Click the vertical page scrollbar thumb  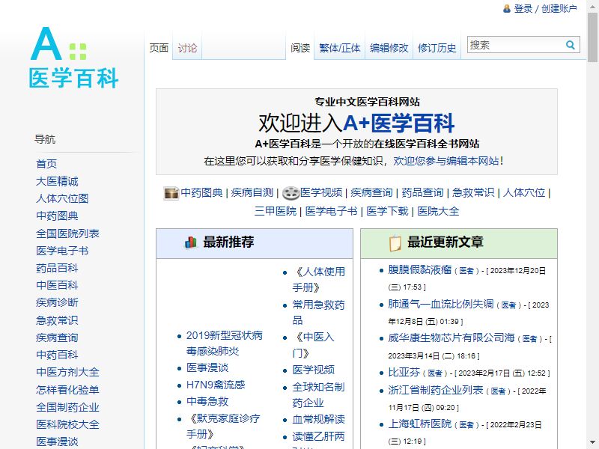(592, 36)
